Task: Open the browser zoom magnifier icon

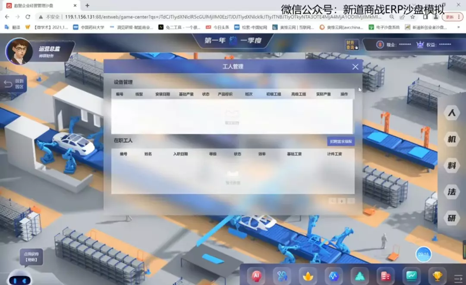Action: (x=392, y=17)
